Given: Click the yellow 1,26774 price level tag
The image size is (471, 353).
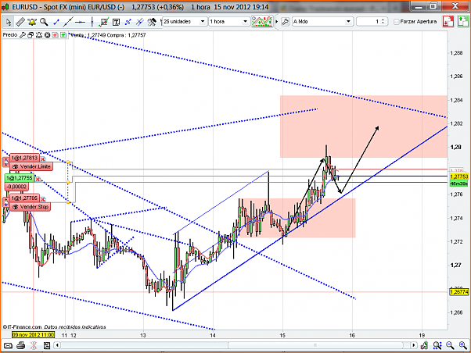Looking at the screenshot, I should (x=459, y=291).
